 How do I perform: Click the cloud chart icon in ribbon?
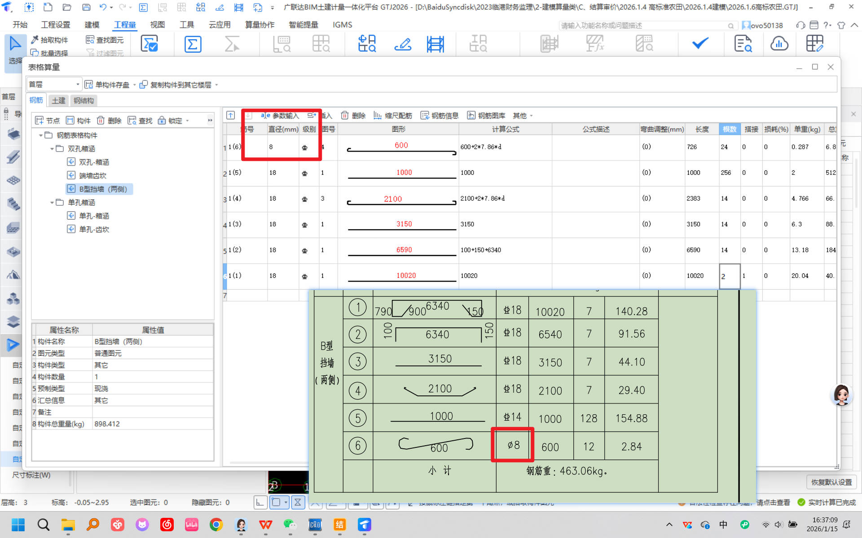tap(779, 44)
